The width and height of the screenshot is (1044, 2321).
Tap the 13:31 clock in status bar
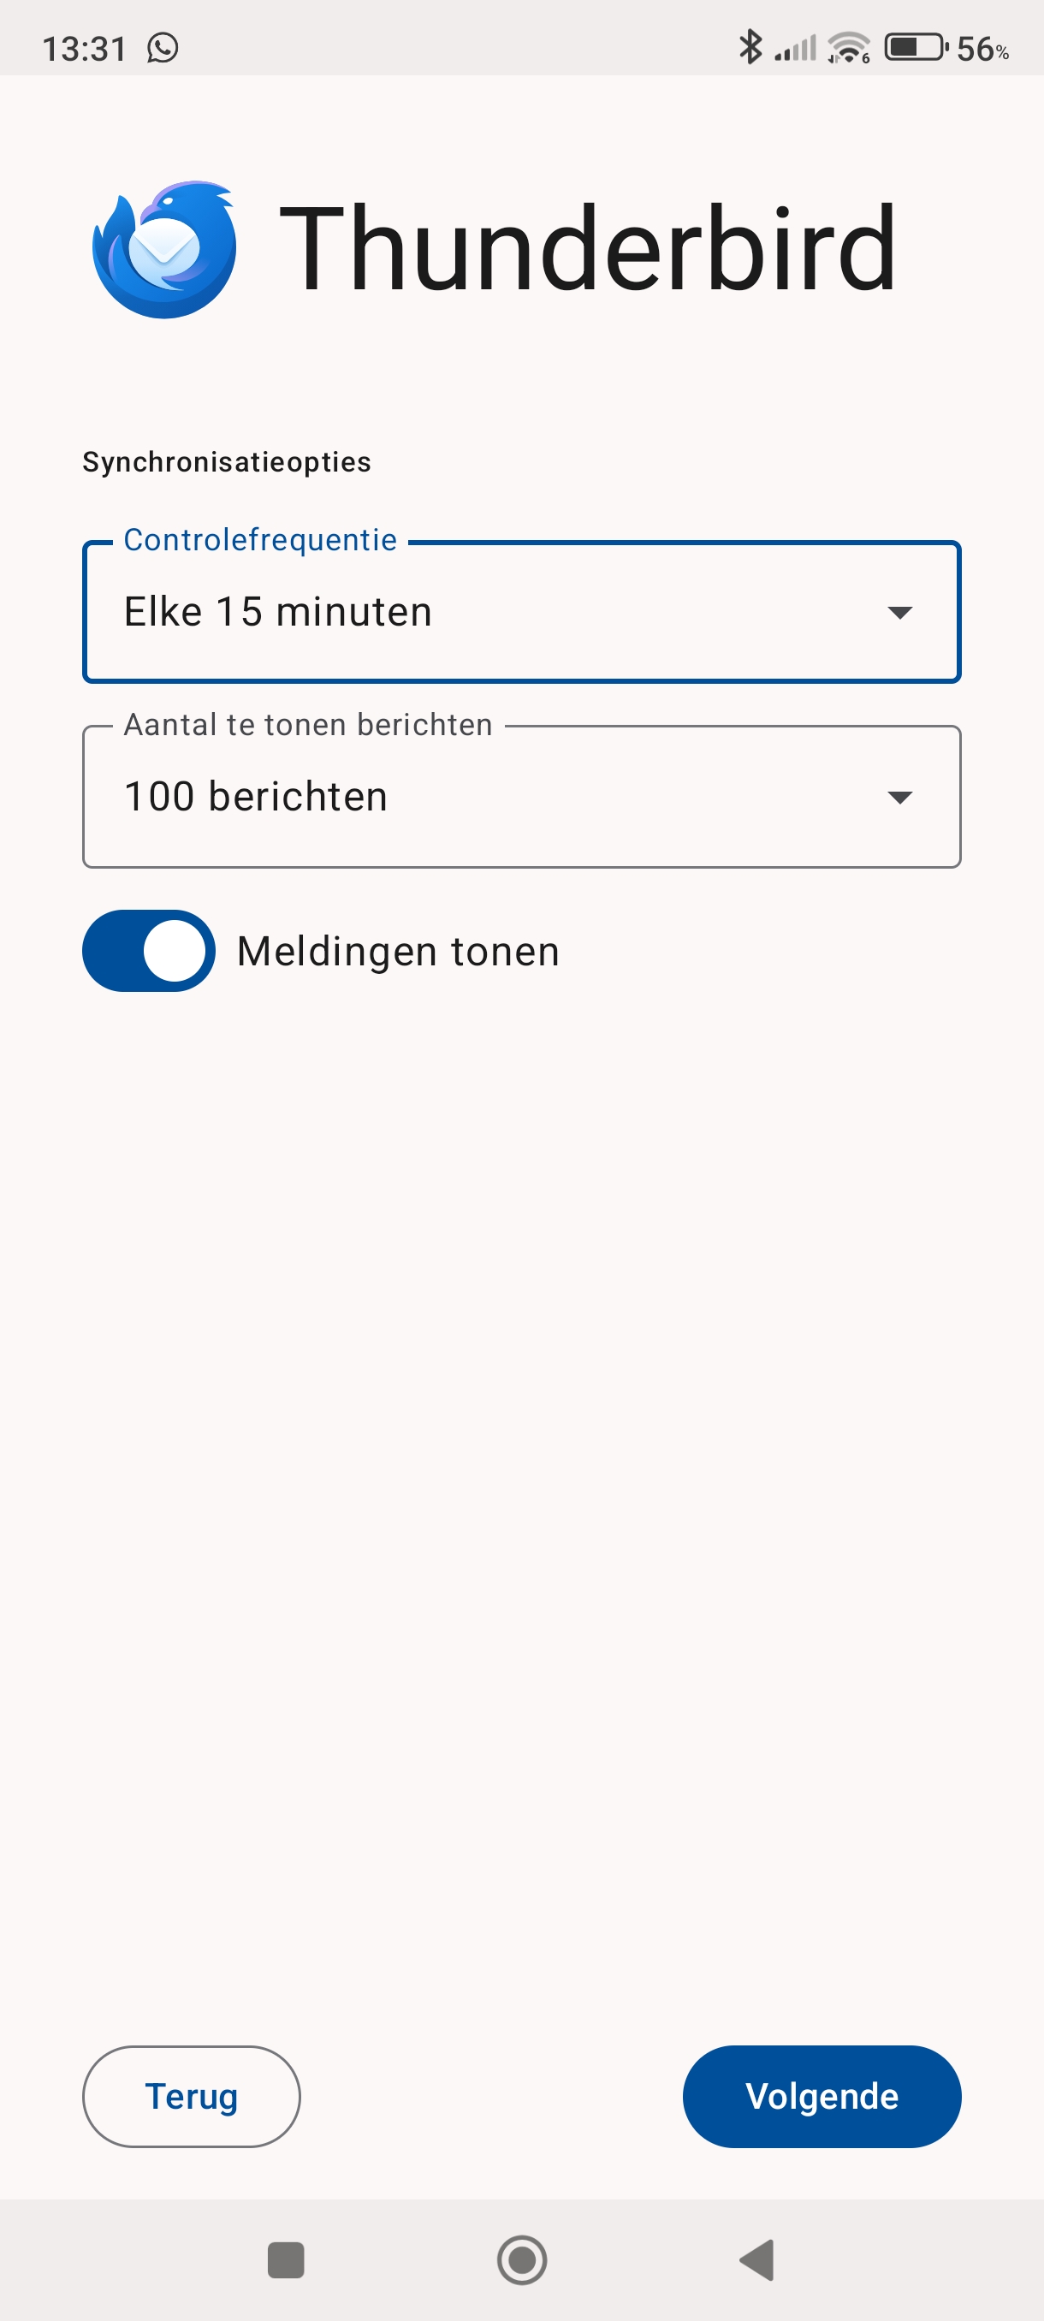coord(85,49)
